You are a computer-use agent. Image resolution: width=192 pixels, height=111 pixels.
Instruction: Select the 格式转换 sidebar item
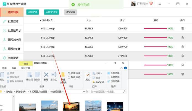(12, 12)
